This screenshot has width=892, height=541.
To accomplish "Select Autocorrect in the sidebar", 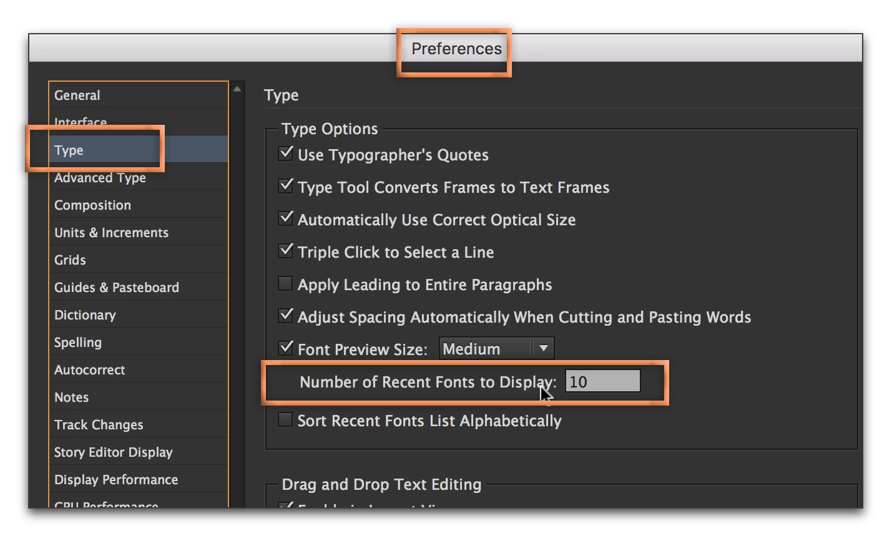I will click(89, 370).
